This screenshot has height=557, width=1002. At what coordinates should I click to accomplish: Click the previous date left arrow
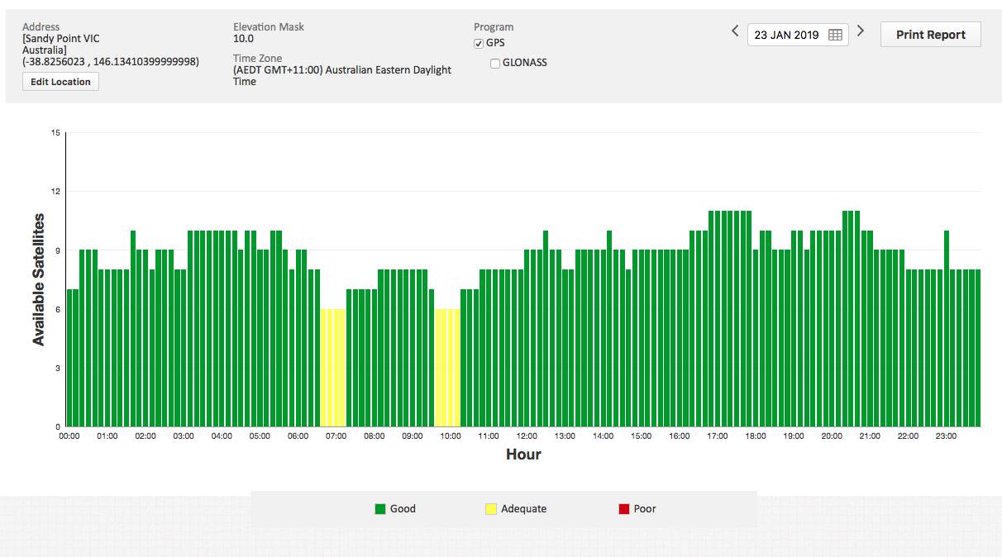pyautogui.click(x=735, y=31)
